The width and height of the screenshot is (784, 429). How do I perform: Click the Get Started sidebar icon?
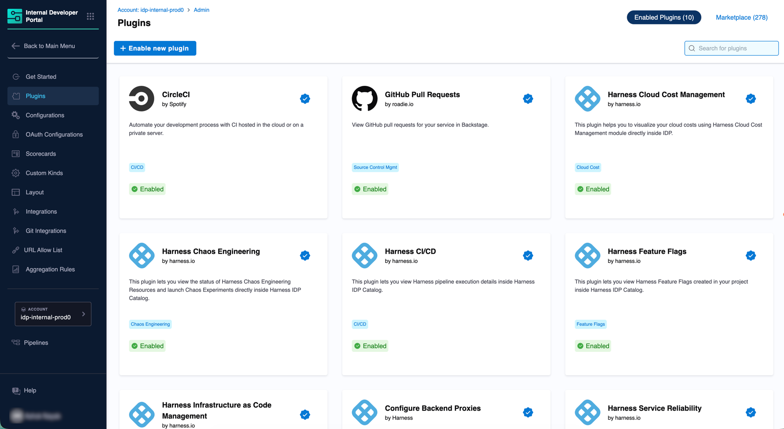[16, 77]
